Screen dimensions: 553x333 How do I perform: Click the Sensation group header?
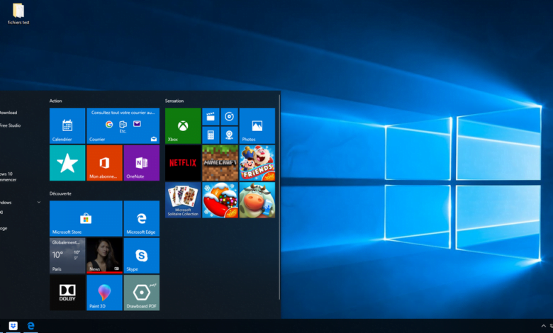174,101
